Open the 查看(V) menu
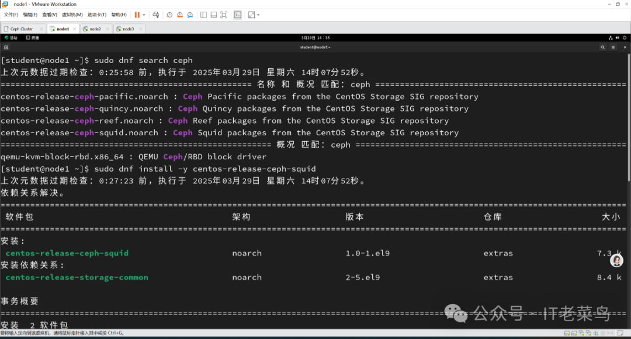 click(x=50, y=15)
